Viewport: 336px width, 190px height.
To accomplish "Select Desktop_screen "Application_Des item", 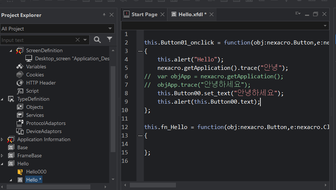I will [72, 58].
